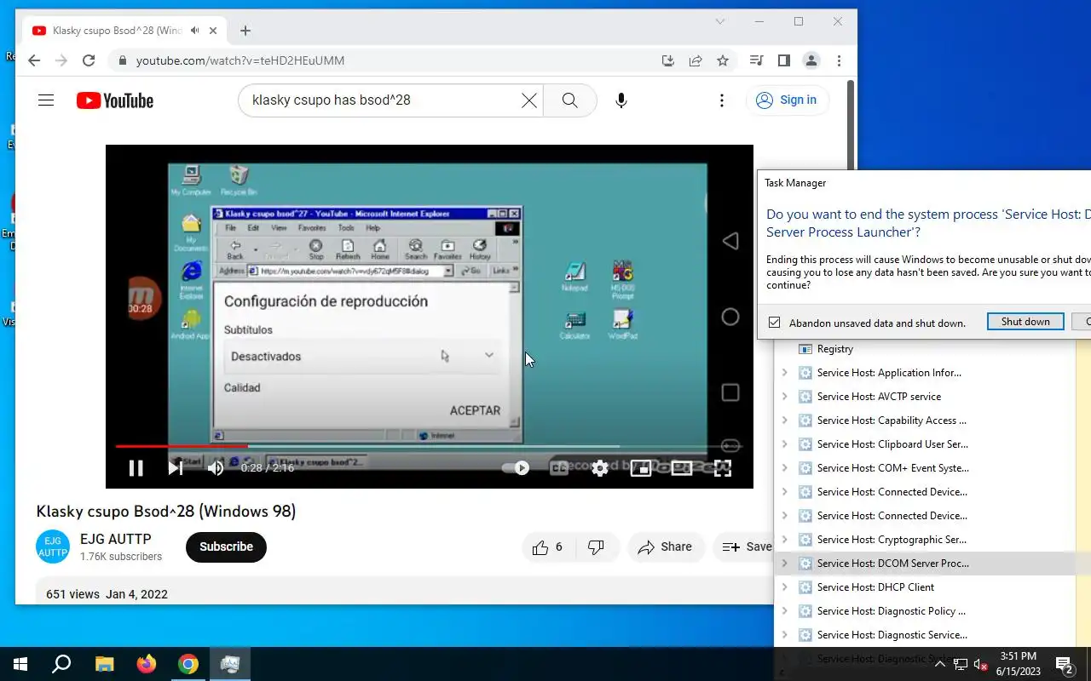Open EJG AUTTP channel avatar

[x=53, y=547]
